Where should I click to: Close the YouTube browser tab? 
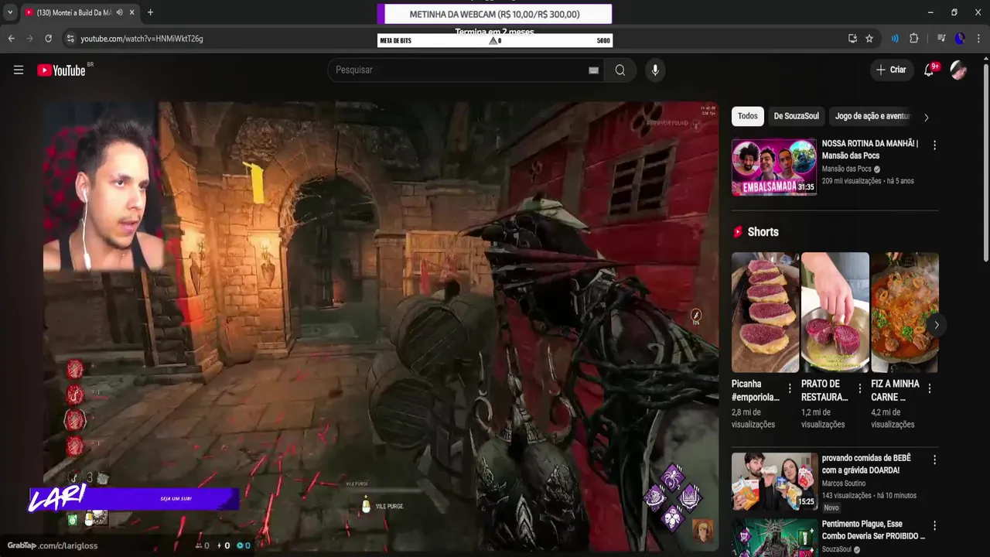pyautogui.click(x=132, y=12)
